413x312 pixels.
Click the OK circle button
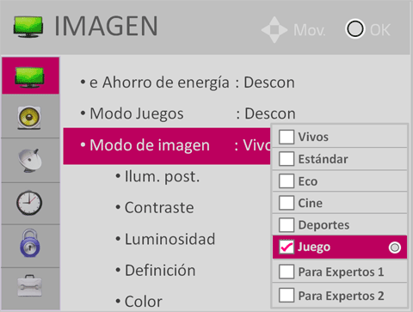coord(355,29)
